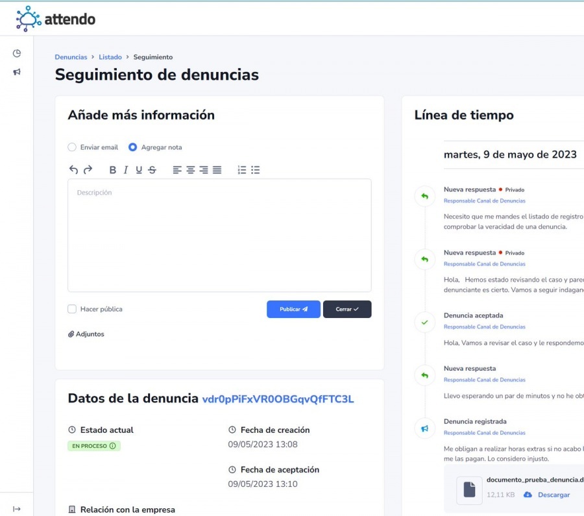The width and height of the screenshot is (584, 516).
Task: Apply strikethrough formatting
Action: pos(152,170)
